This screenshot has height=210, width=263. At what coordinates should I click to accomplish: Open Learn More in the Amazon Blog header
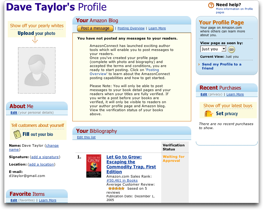pyautogui.click(x=157, y=28)
